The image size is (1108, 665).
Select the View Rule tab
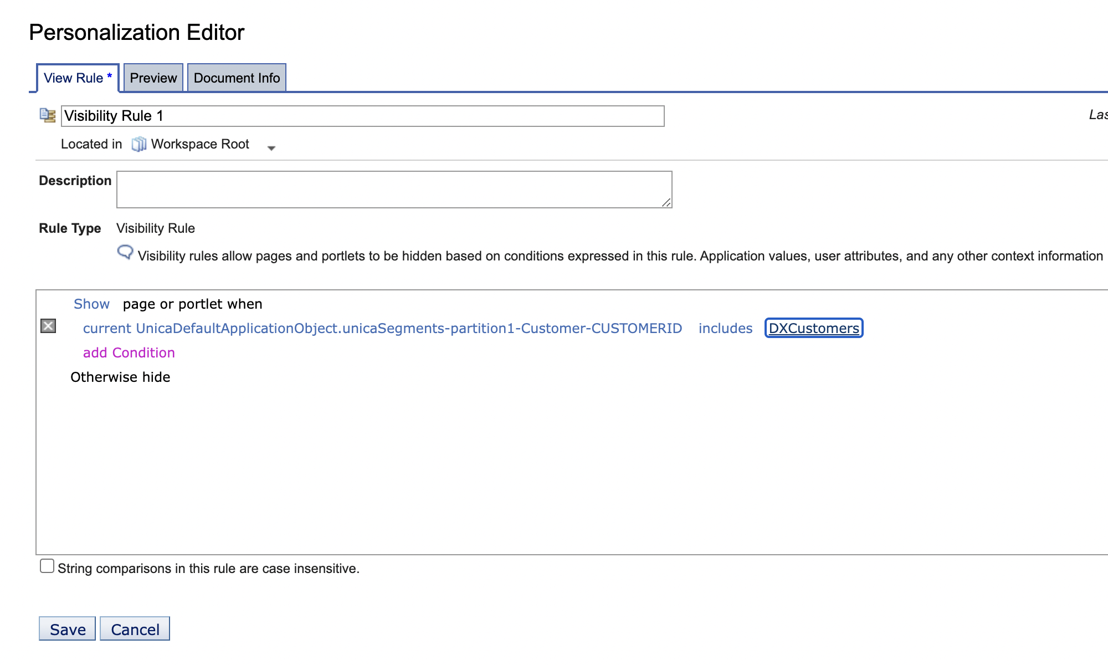[75, 78]
